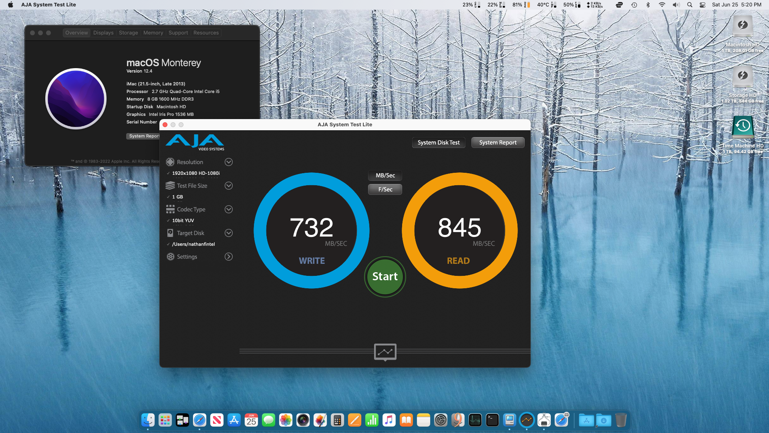This screenshot has width=769, height=433.
Task: Open Control Center from the menu bar
Action: pos(703,5)
